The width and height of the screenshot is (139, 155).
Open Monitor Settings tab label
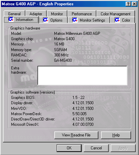tap(92, 20)
